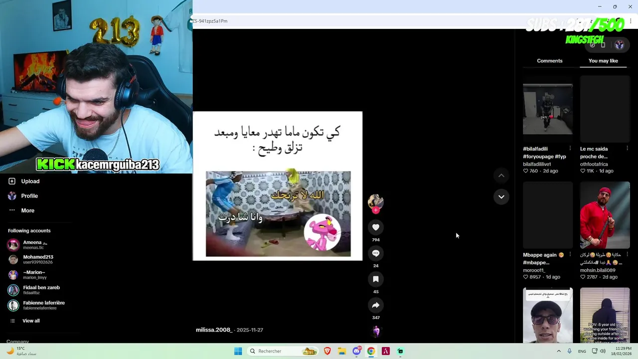
Task: Open the dark red A app in the taskbar
Action: click(x=386, y=351)
